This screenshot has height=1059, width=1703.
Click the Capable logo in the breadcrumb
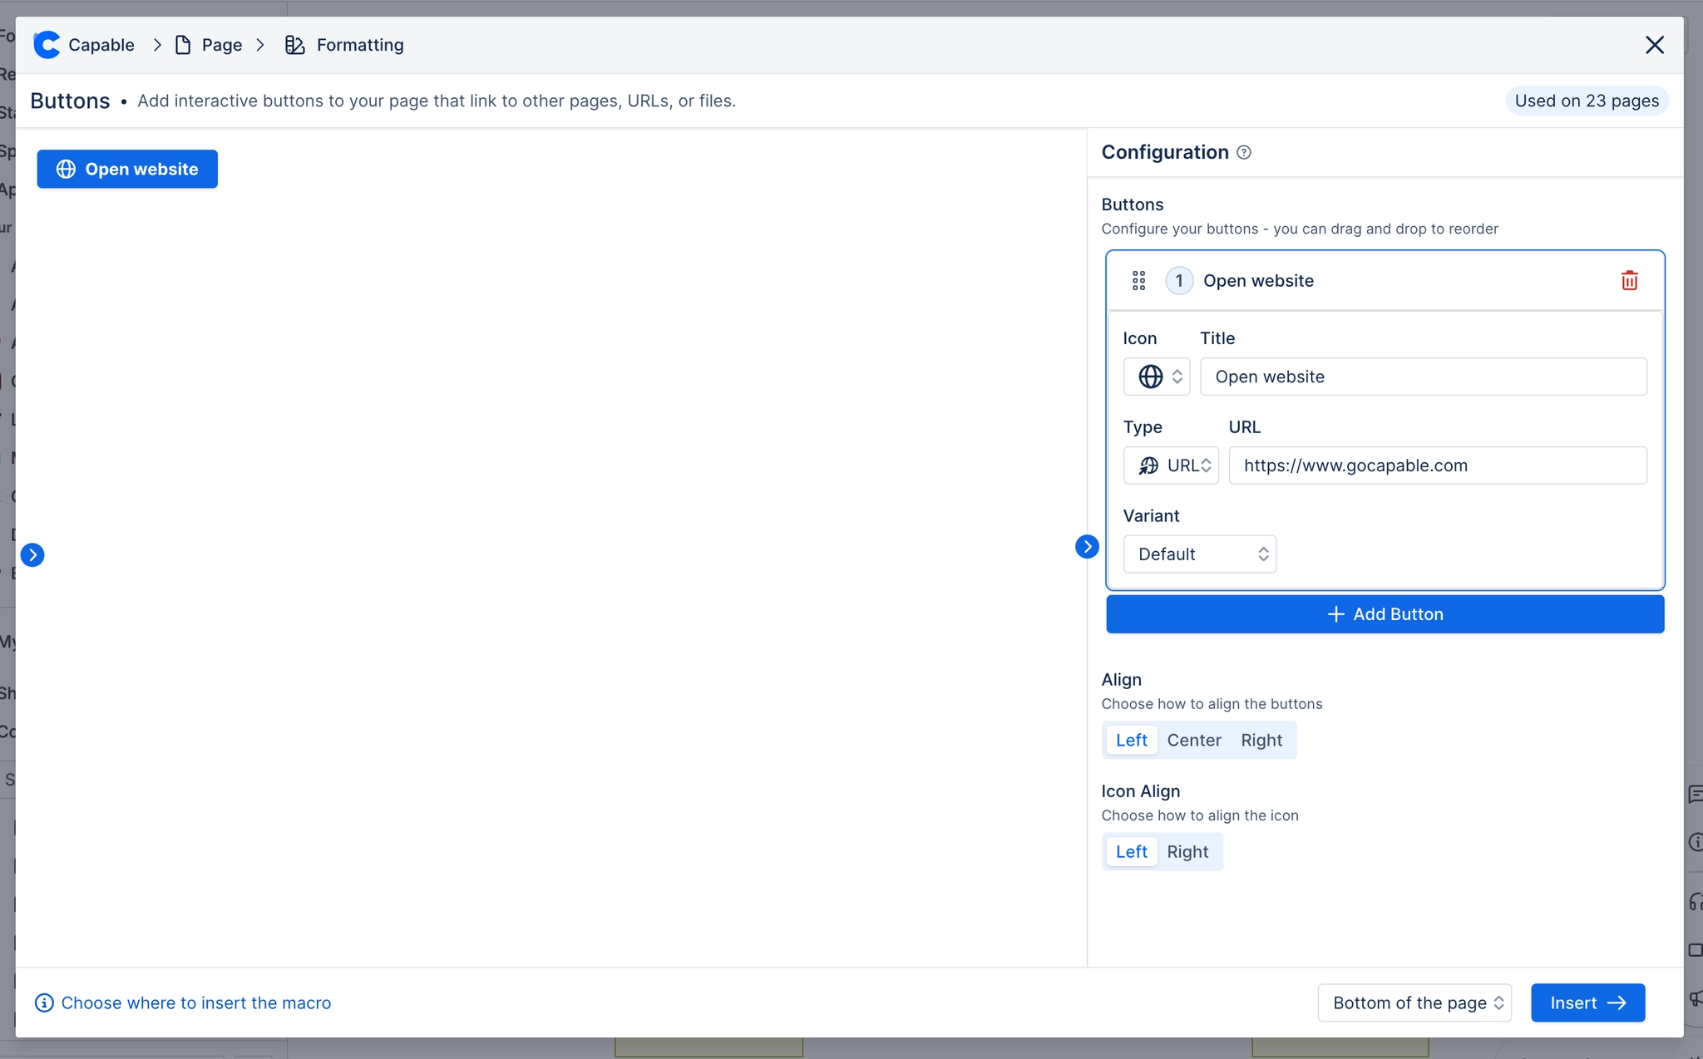coord(47,44)
